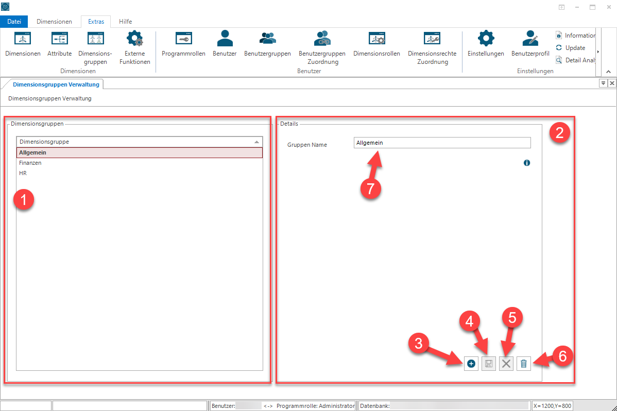Click the blue info icon in Details
The image size is (617, 411).
click(527, 163)
